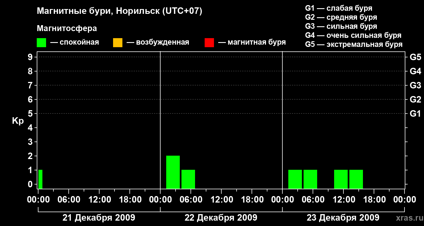The height and width of the screenshot is (226, 424).
Task: Click the orange 'возбужденная' legend swatch
Action: 118,43
